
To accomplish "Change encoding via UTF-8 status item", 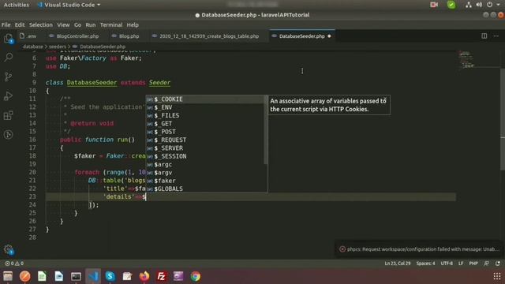I will [447, 263].
